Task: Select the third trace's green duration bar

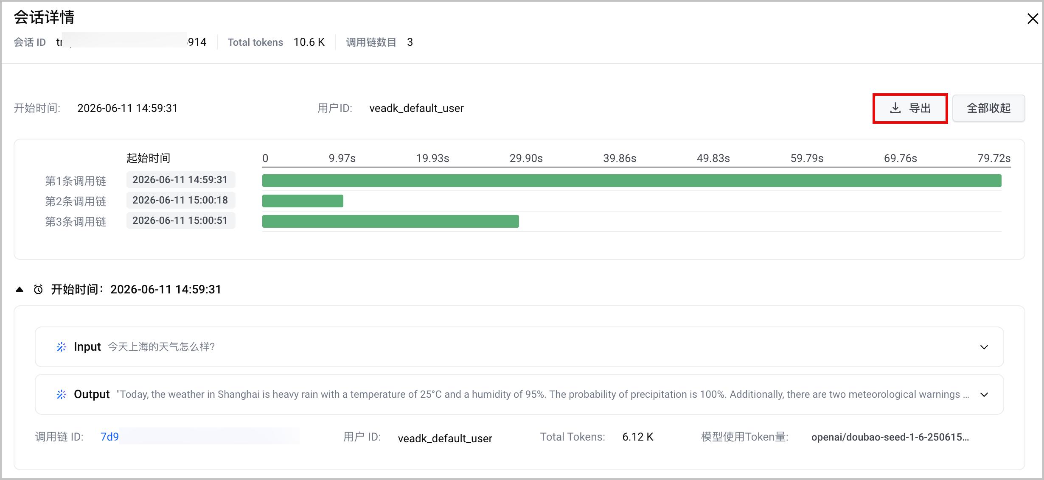Action: click(390, 221)
